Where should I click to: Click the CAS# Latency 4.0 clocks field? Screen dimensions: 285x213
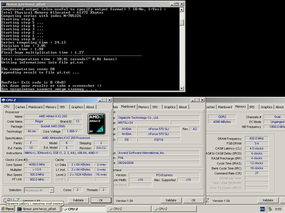pyautogui.click(x=257, y=148)
